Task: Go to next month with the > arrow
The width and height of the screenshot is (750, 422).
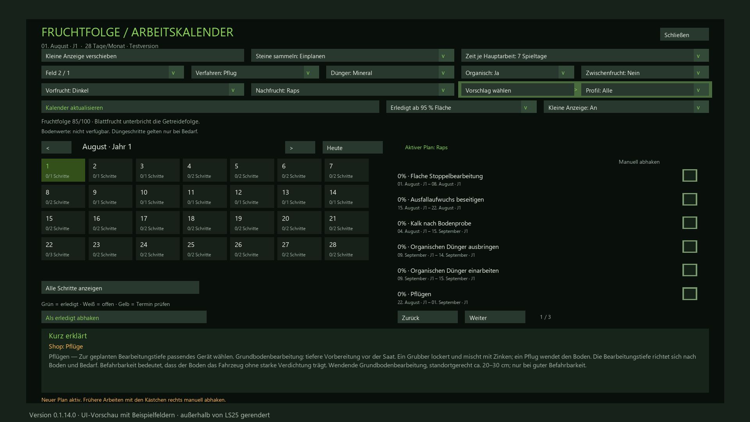Action: (300, 147)
